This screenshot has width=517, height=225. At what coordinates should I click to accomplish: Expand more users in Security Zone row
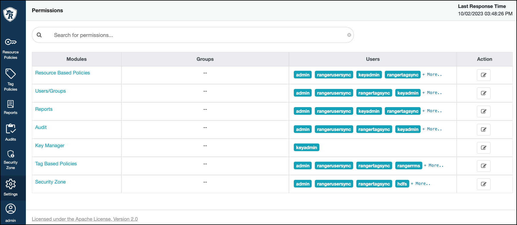click(x=421, y=184)
